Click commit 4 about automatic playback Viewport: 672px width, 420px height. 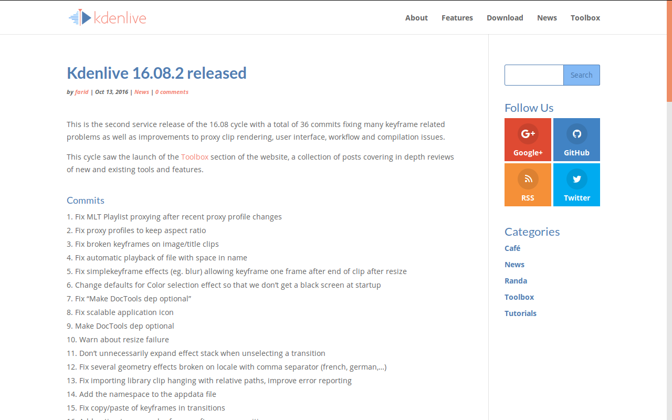(157, 258)
